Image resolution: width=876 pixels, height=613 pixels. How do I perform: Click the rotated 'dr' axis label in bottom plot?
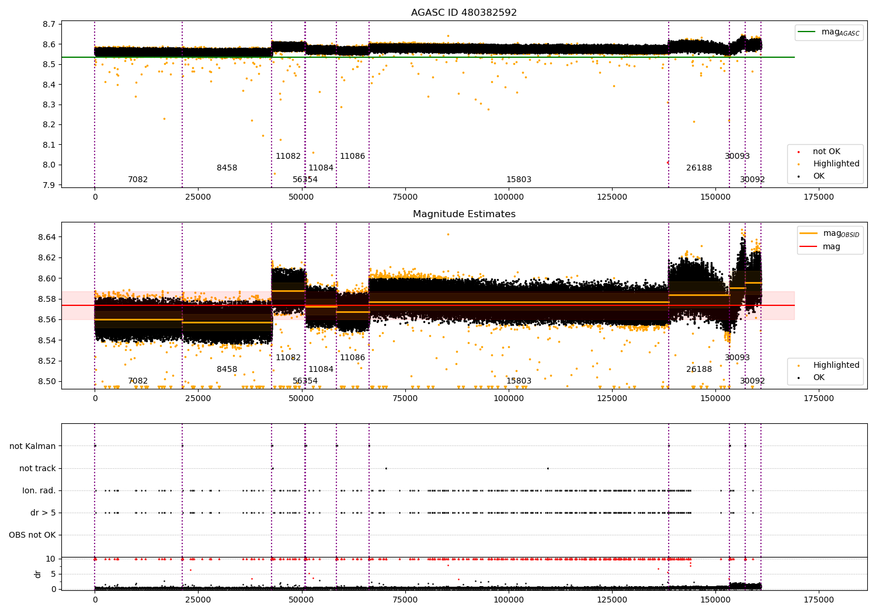click(38, 574)
